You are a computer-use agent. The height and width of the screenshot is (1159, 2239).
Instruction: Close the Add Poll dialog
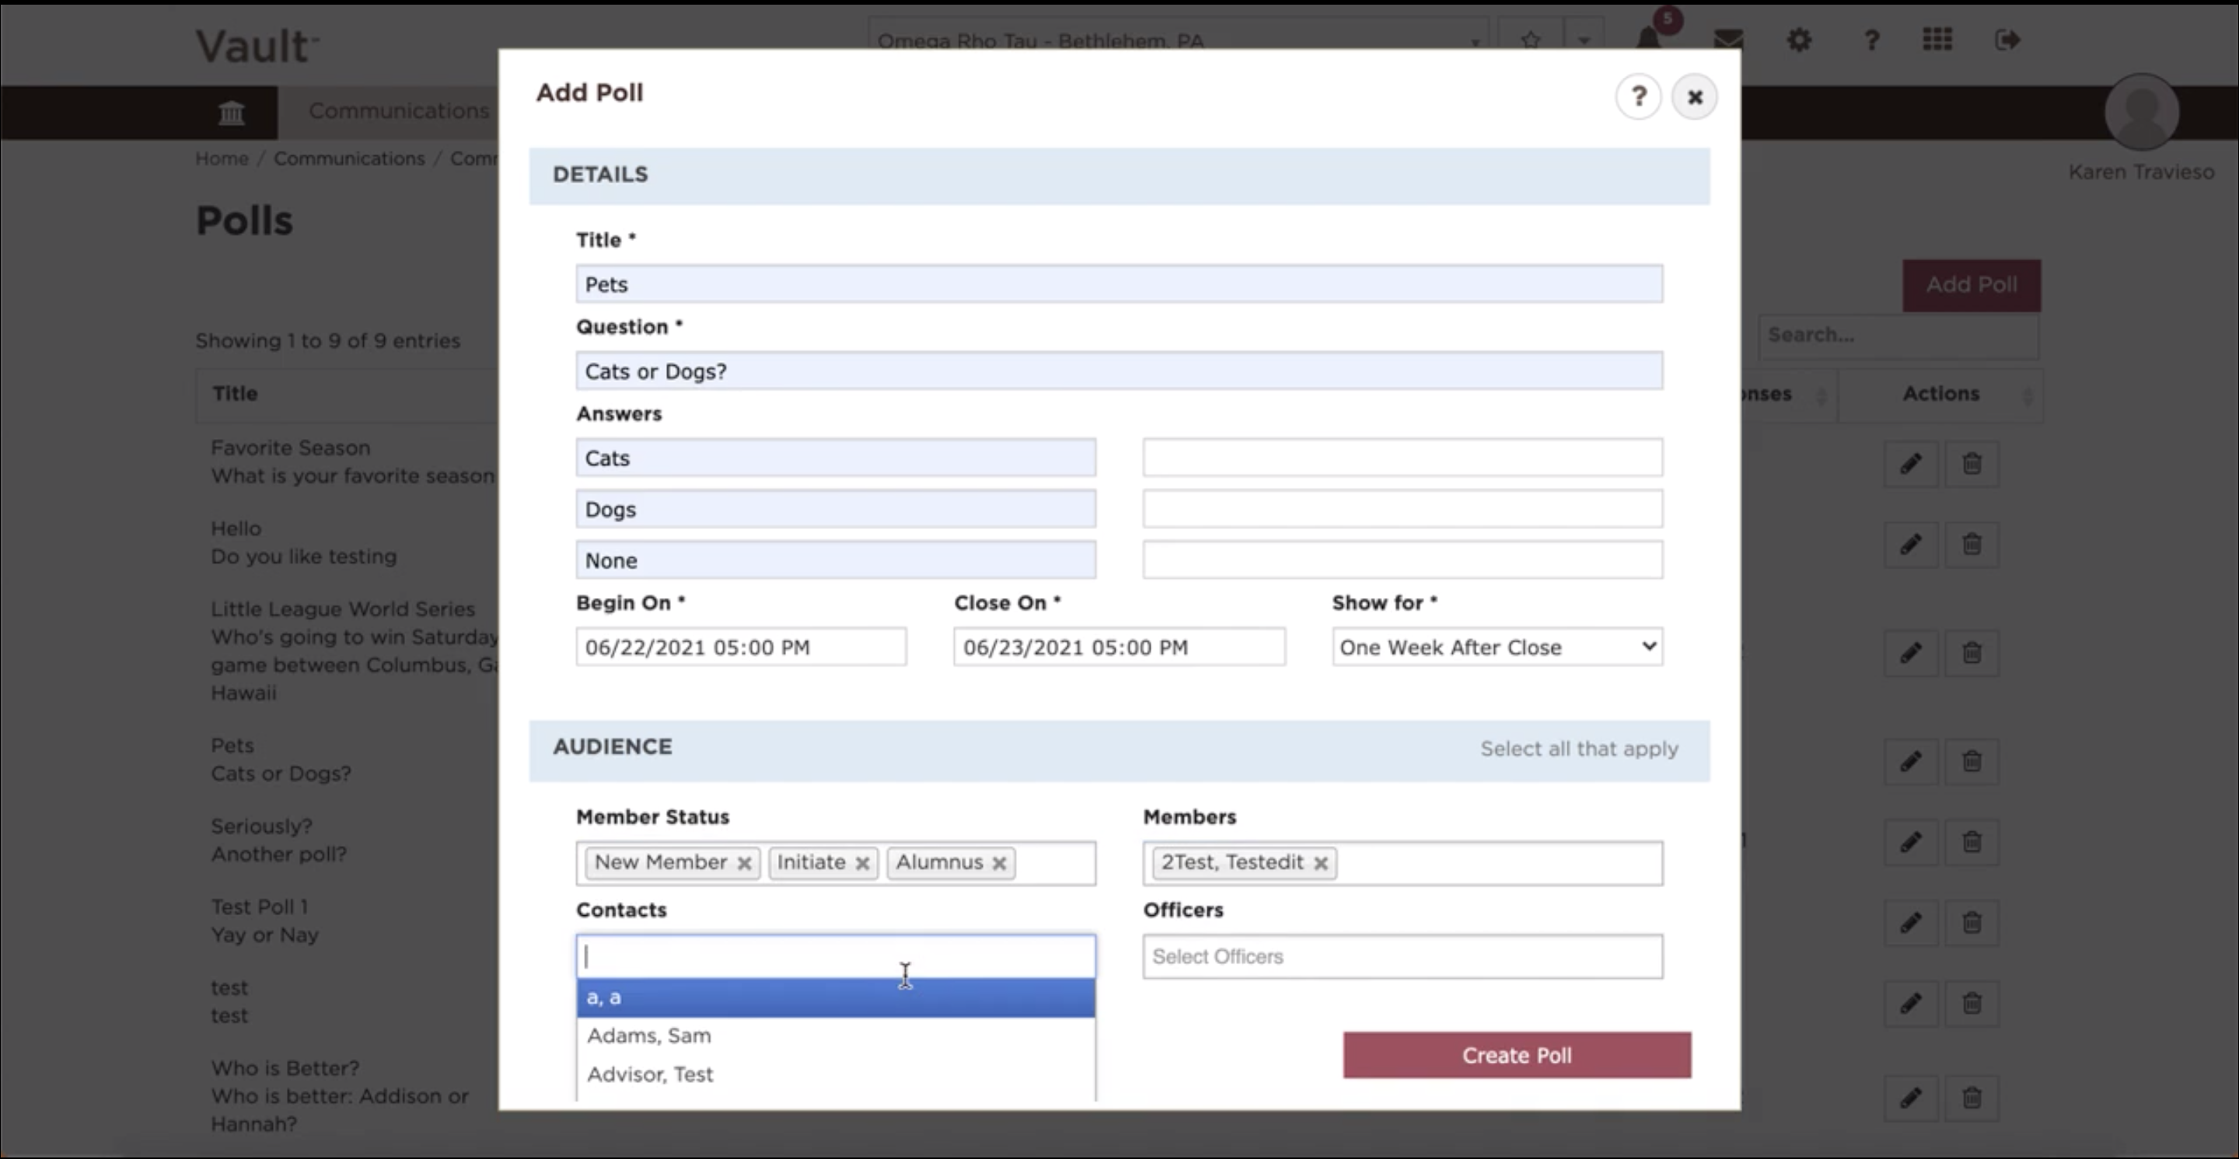click(1694, 96)
